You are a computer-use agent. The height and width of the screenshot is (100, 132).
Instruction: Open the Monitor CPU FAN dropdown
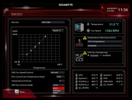[x=53, y=22]
